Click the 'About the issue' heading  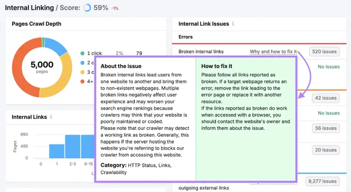[121, 66]
